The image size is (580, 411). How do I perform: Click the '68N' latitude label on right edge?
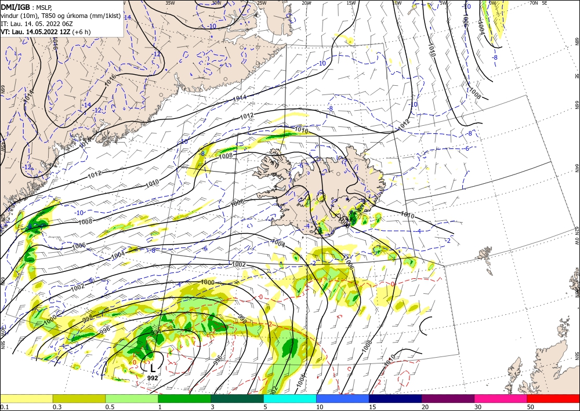click(x=577, y=41)
